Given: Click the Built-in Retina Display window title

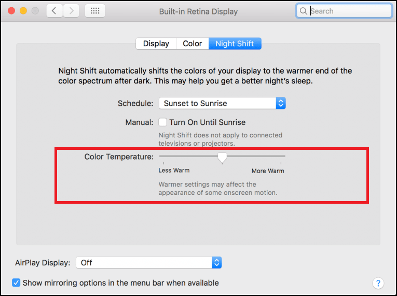Looking at the screenshot, I should pyautogui.click(x=198, y=11).
